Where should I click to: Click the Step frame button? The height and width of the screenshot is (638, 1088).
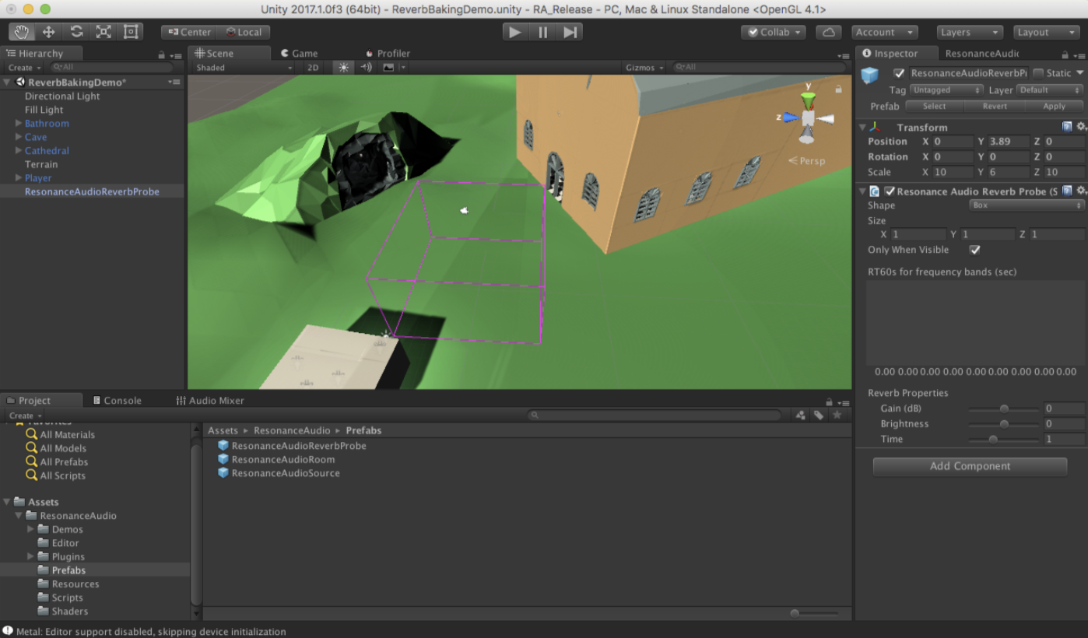pos(570,32)
